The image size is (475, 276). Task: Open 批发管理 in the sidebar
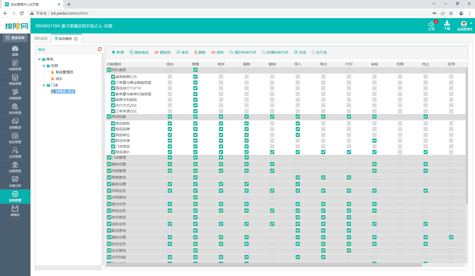(15, 138)
